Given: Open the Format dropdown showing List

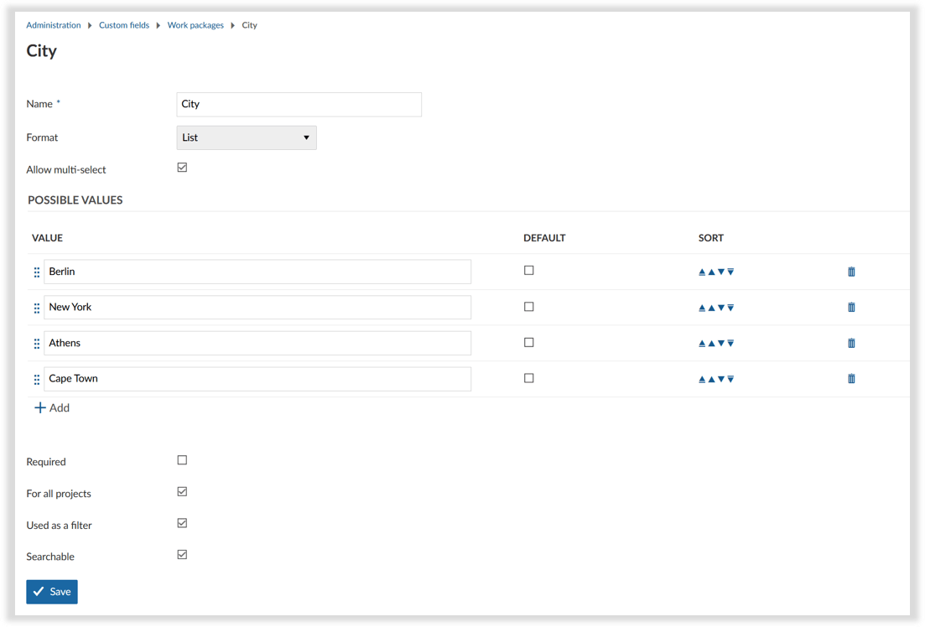Looking at the screenshot, I should [x=247, y=137].
